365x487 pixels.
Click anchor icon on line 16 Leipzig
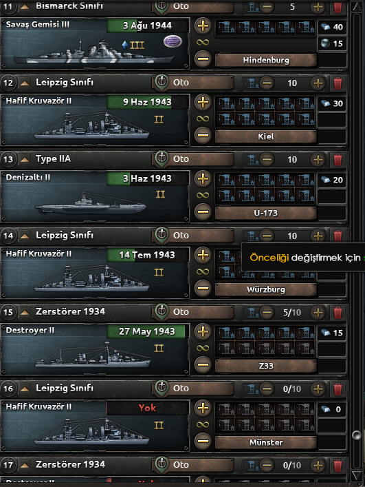pyautogui.click(x=162, y=388)
